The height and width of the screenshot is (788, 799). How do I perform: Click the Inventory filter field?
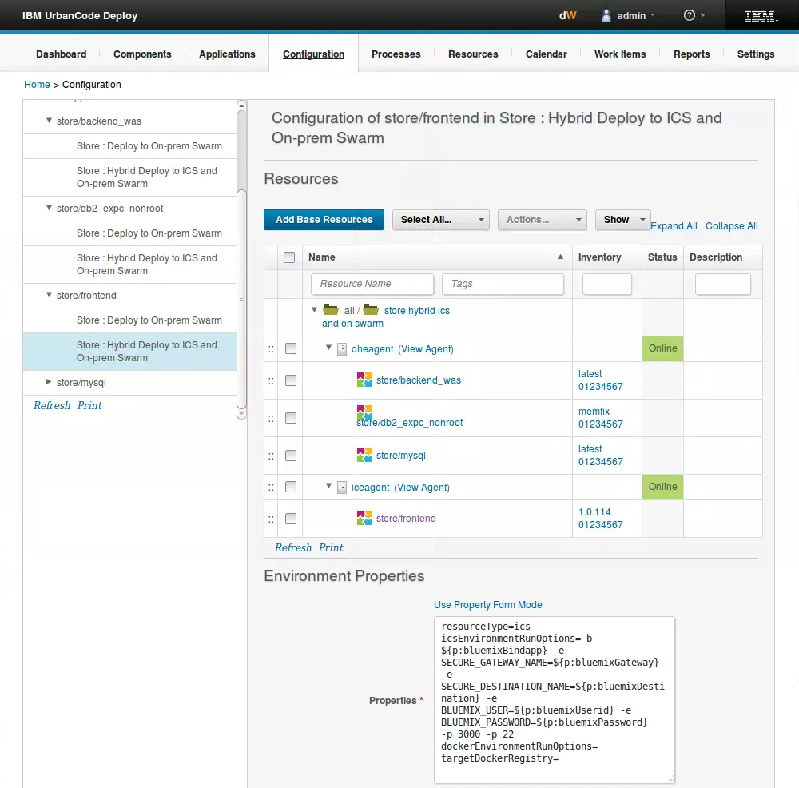[x=607, y=284]
